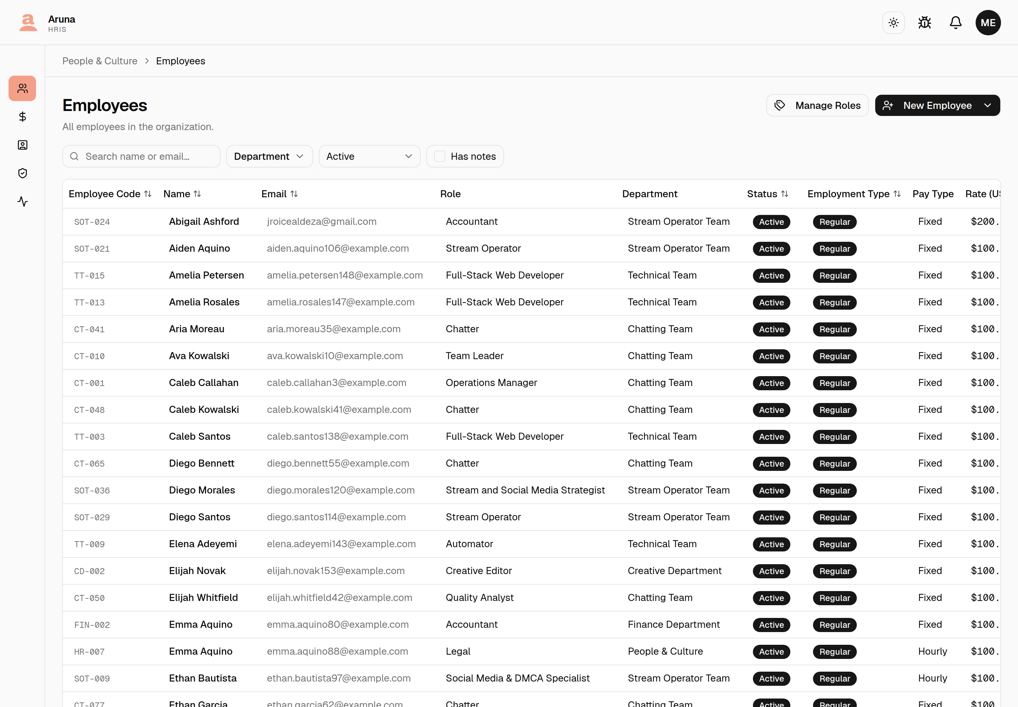
Task: Select employee code CD-002
Action: click(89, 571)
